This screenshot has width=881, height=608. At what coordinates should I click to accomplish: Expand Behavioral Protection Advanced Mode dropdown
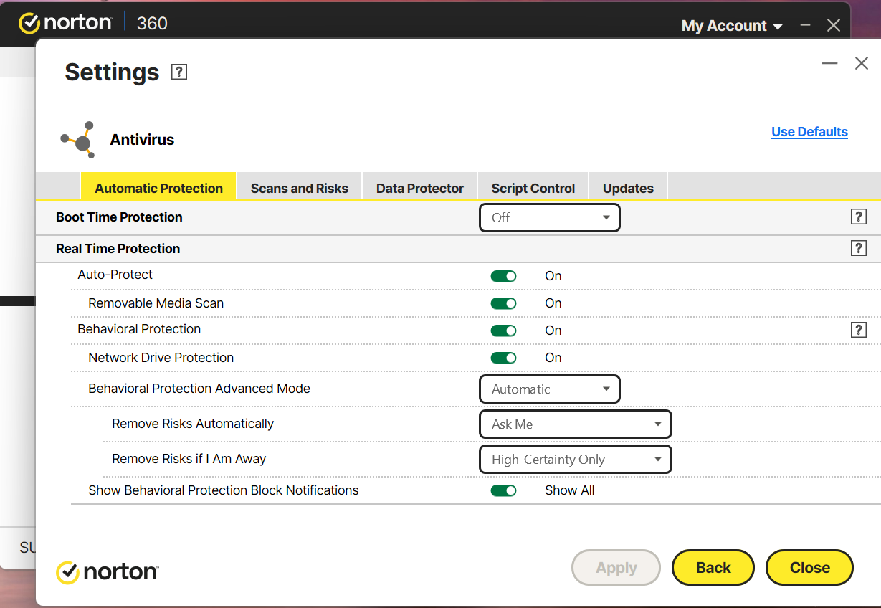(549, 389)
